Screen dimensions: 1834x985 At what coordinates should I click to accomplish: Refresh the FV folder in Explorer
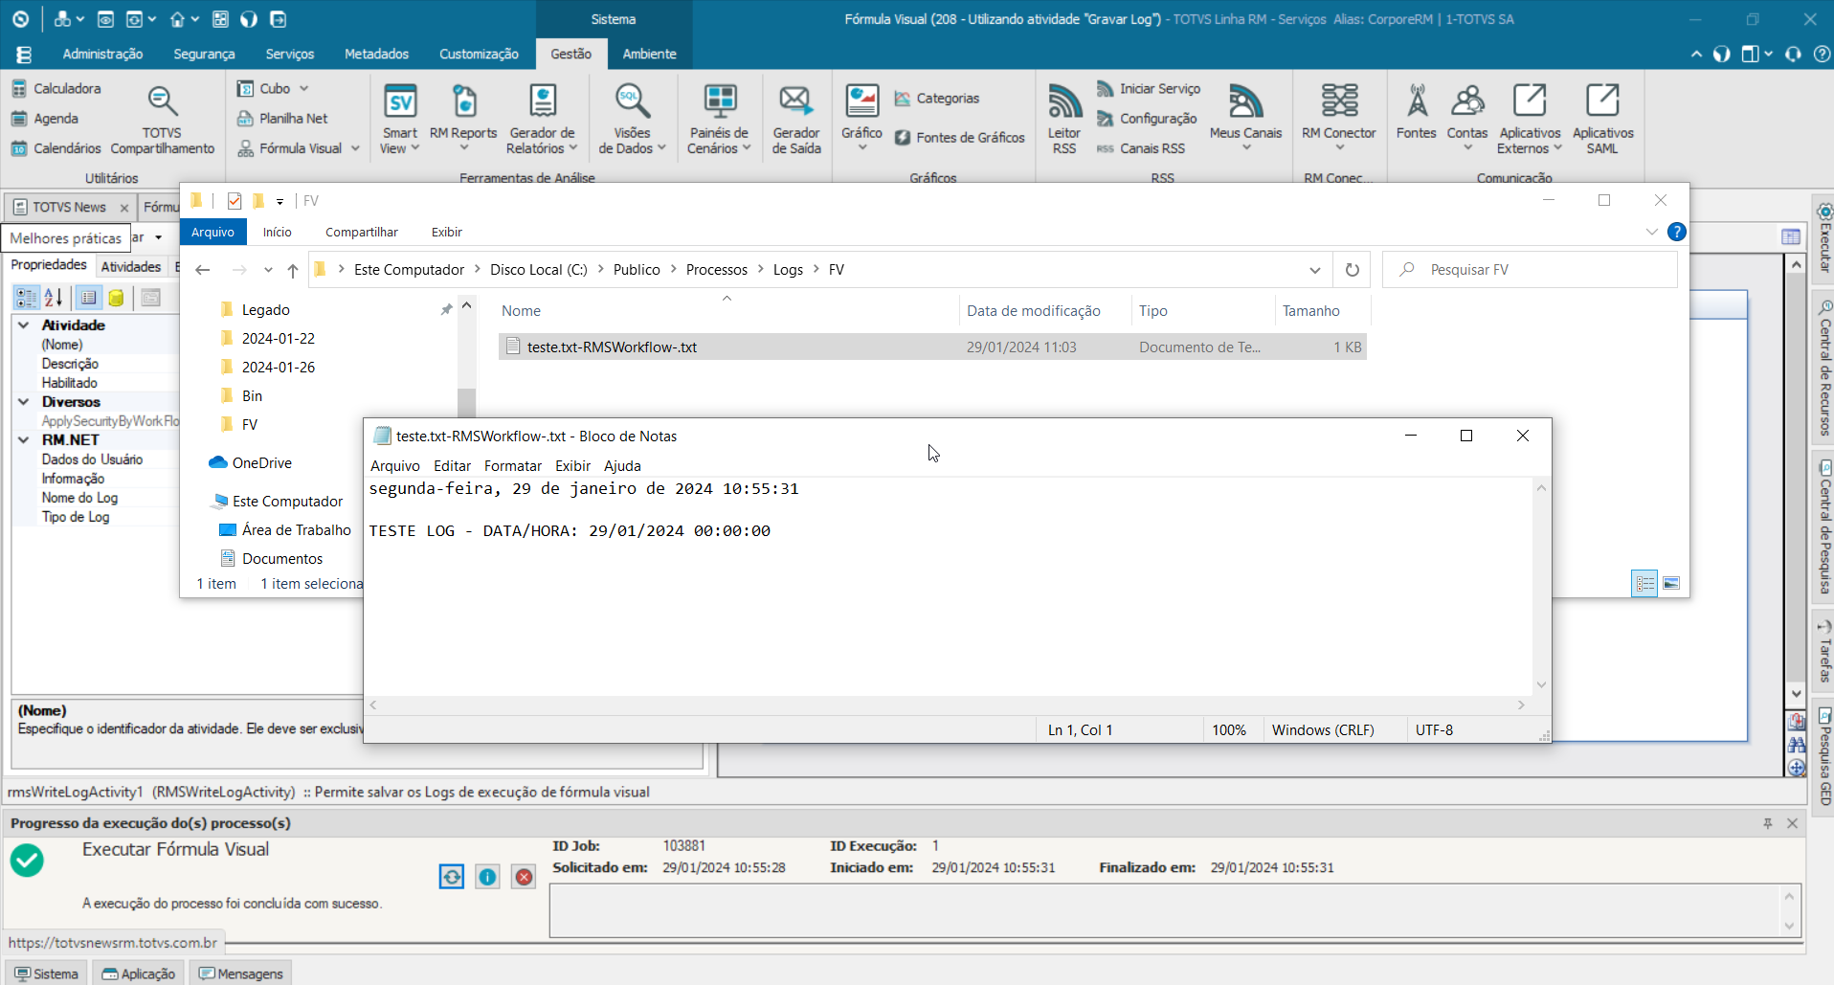(x=1352, y=270)
